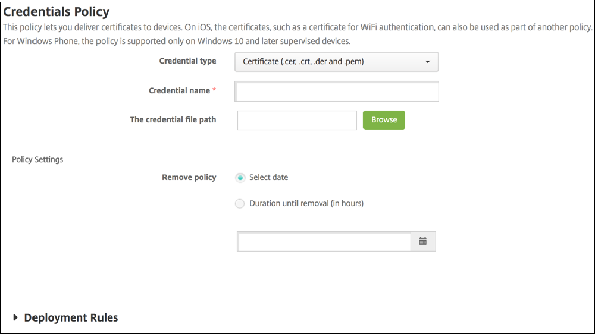Click the removal date input field

tap(324, 241)
